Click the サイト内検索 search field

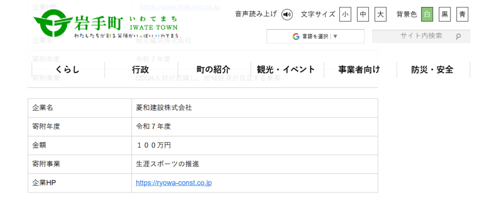(x=421, y=36)
